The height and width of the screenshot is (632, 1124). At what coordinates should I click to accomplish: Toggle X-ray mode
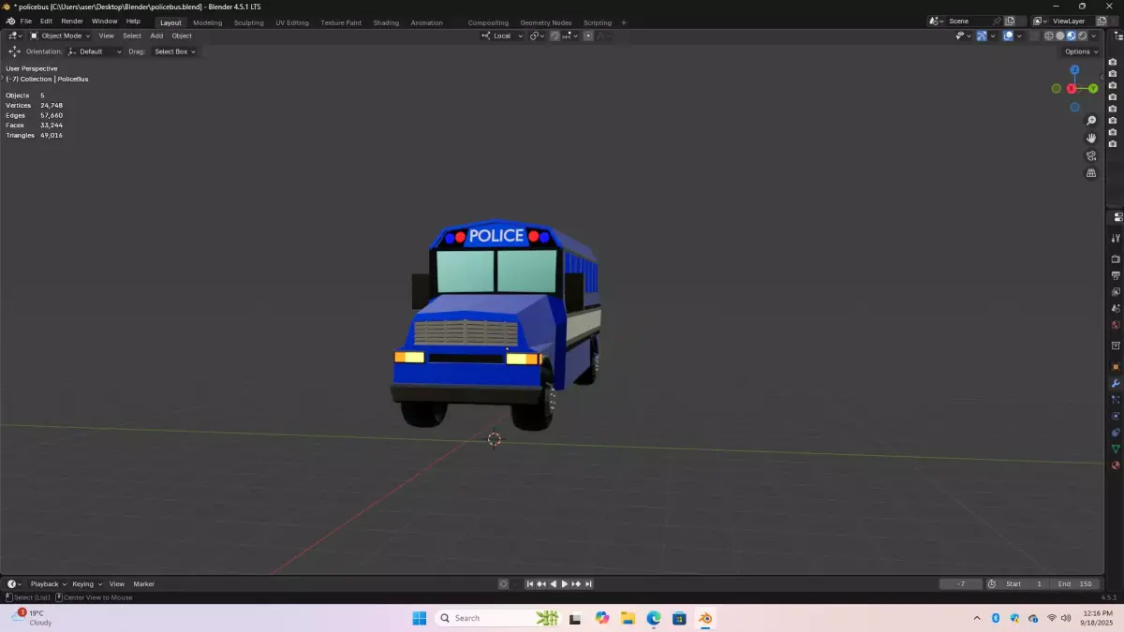coord(1035,36)
